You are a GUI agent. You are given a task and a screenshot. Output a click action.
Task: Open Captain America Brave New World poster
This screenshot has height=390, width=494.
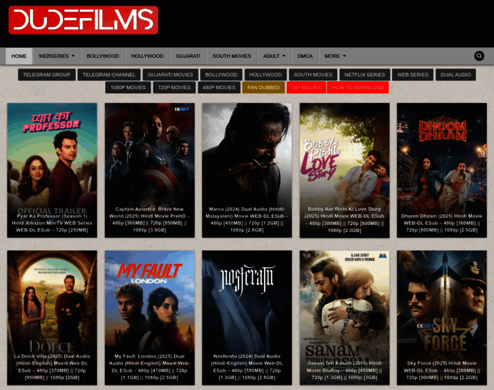[x=149, y=170]
